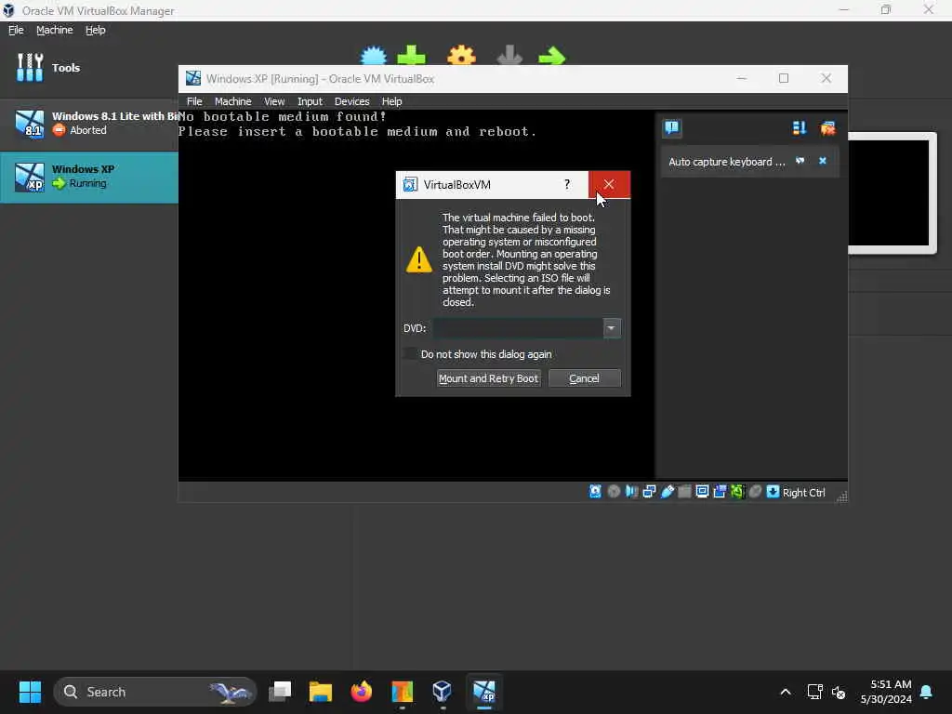Open the clock showing 5:51 AM
The image size is (952, 714).
coord(886,692)
